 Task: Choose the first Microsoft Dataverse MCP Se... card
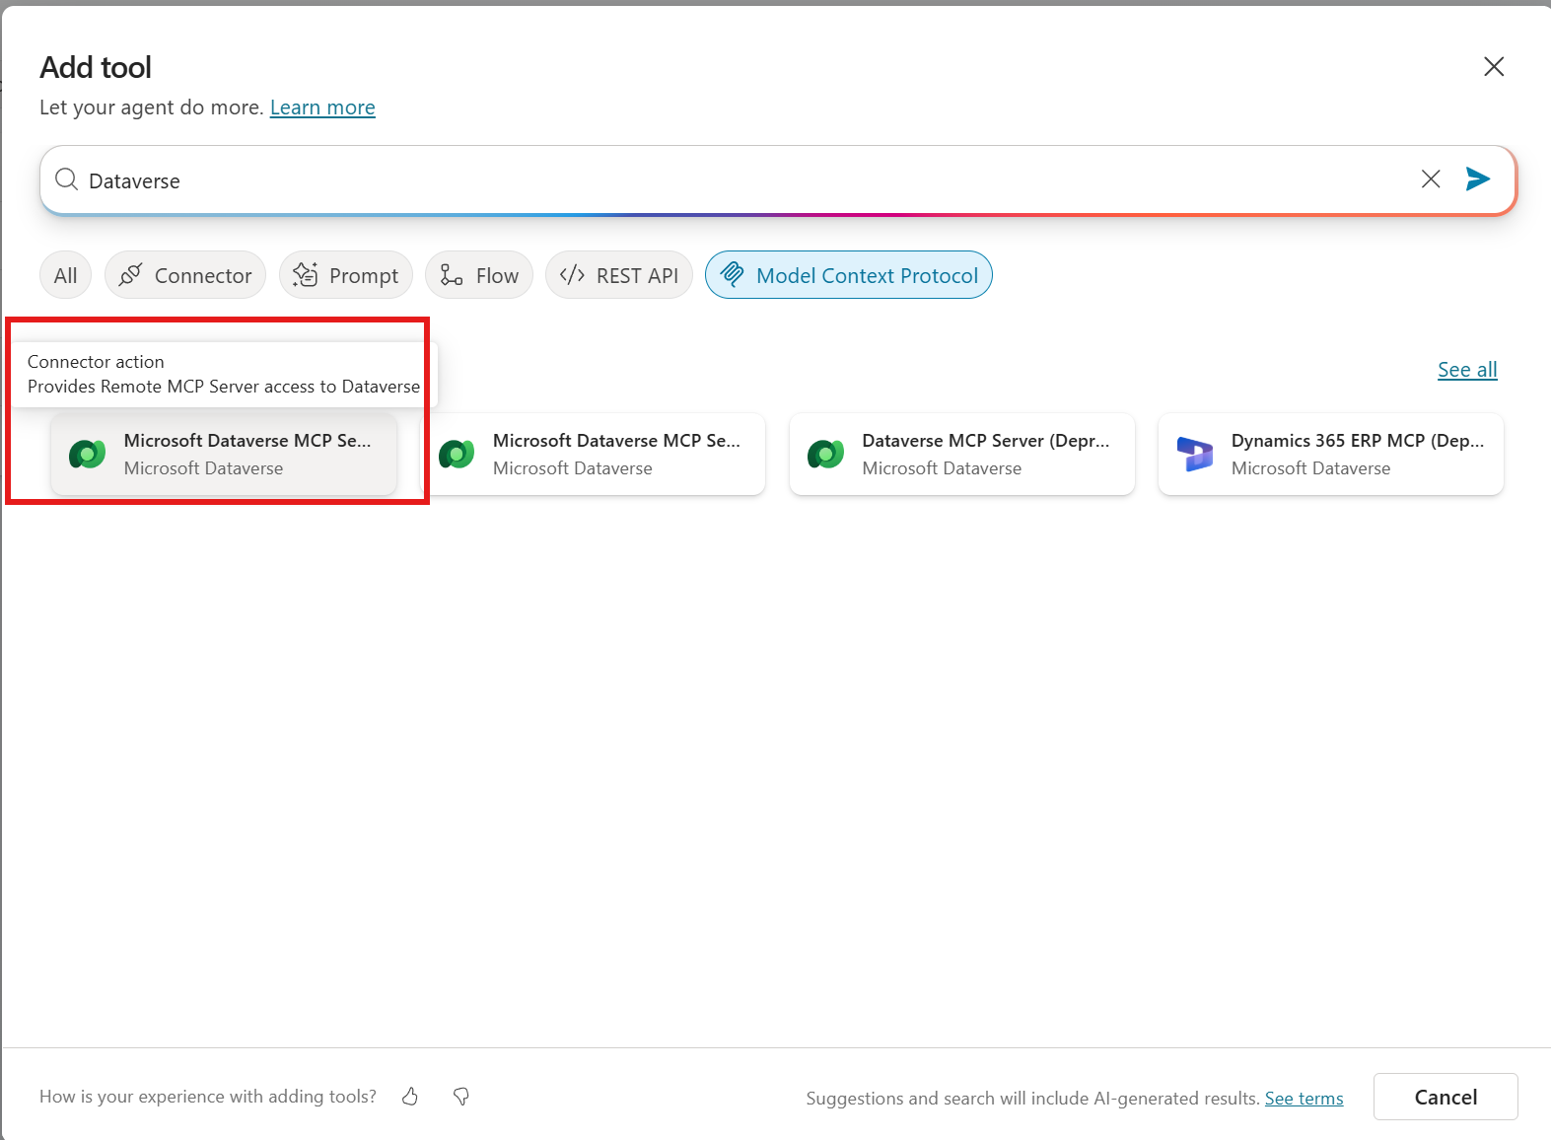click(x=224, y=455)
